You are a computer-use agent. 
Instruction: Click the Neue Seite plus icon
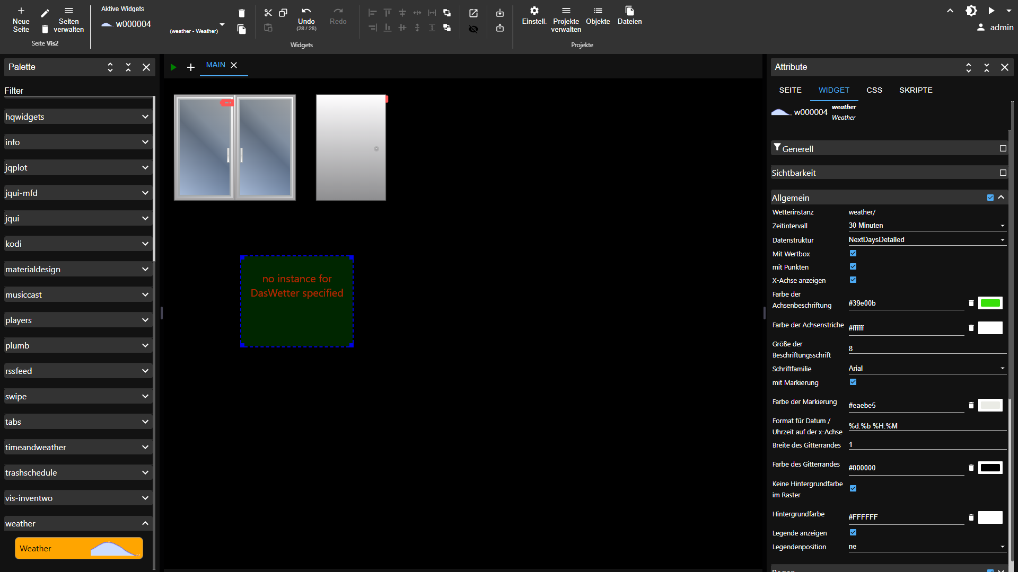[x=21, y=11]
